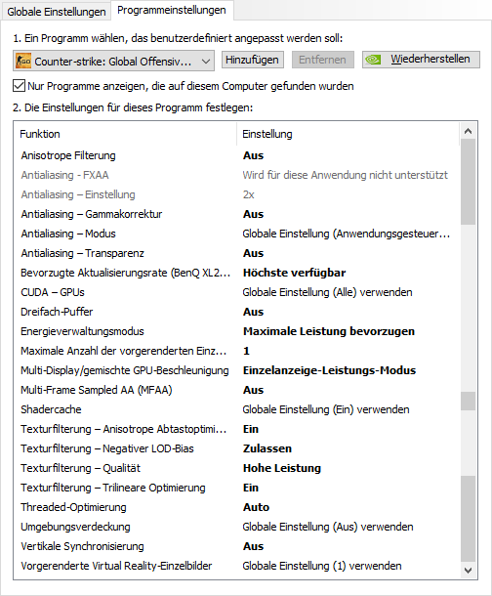
Task: Select Multi-Frame Sampled AA (MFAA) row
Action: 236,390
